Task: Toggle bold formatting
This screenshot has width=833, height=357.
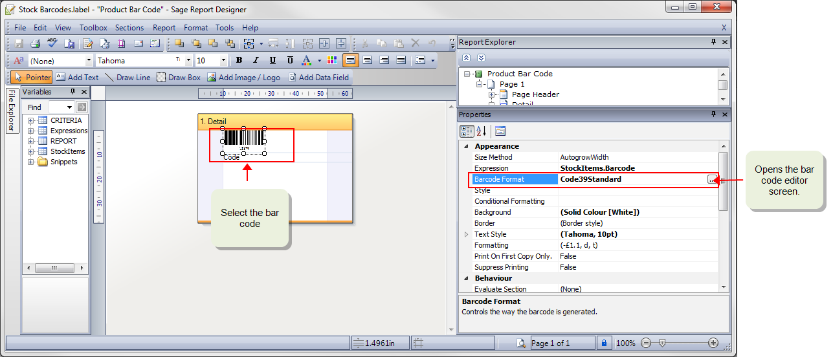Action: 239,60
